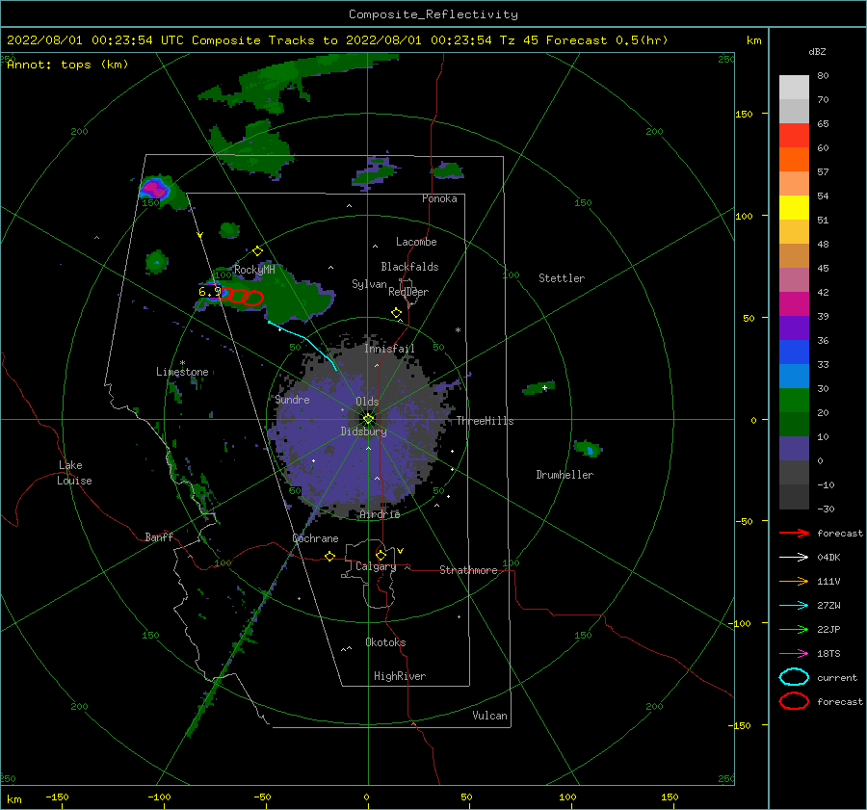Click the dBZ scale heading
Screen dimensions: 867x810
(x=817, y=51)
